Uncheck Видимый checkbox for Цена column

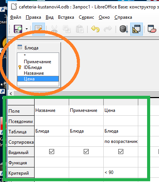(121, 152)
